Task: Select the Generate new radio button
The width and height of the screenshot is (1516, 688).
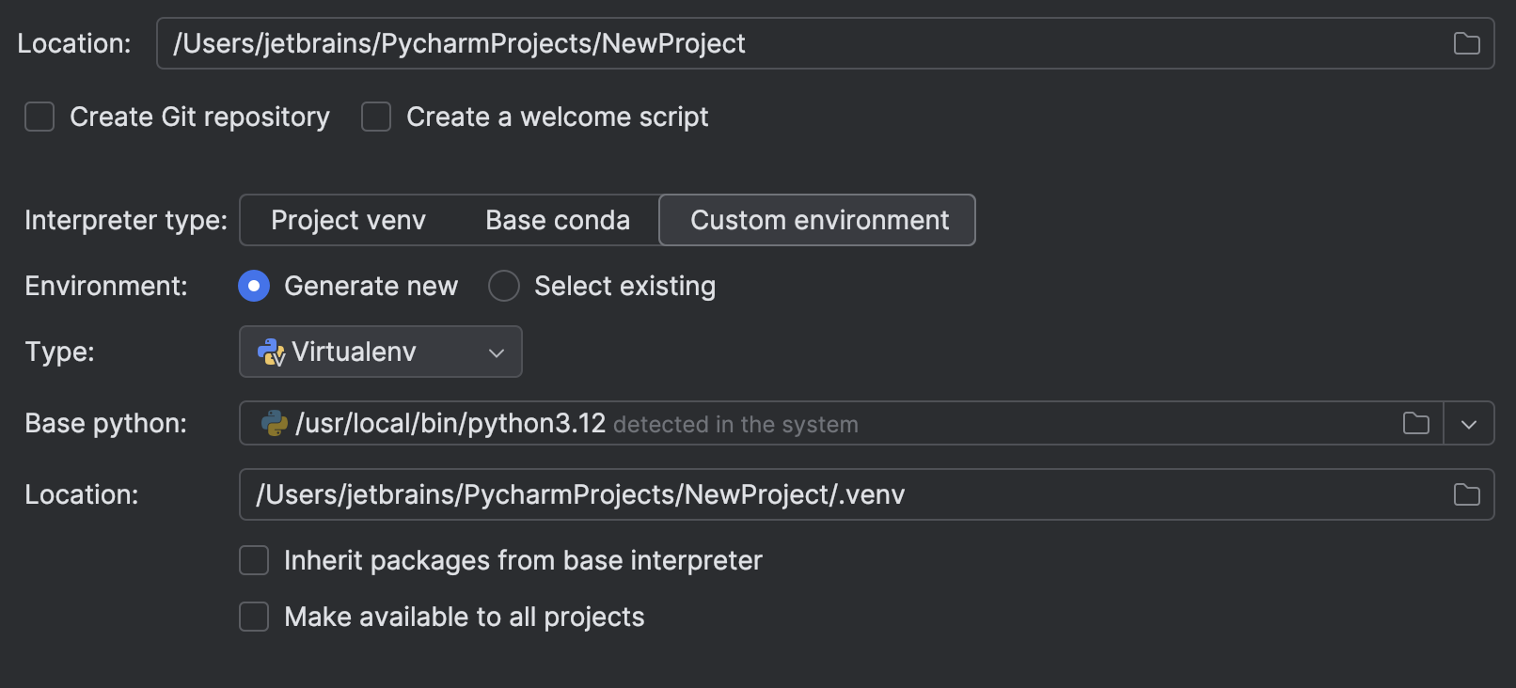Action: point(254,286)
